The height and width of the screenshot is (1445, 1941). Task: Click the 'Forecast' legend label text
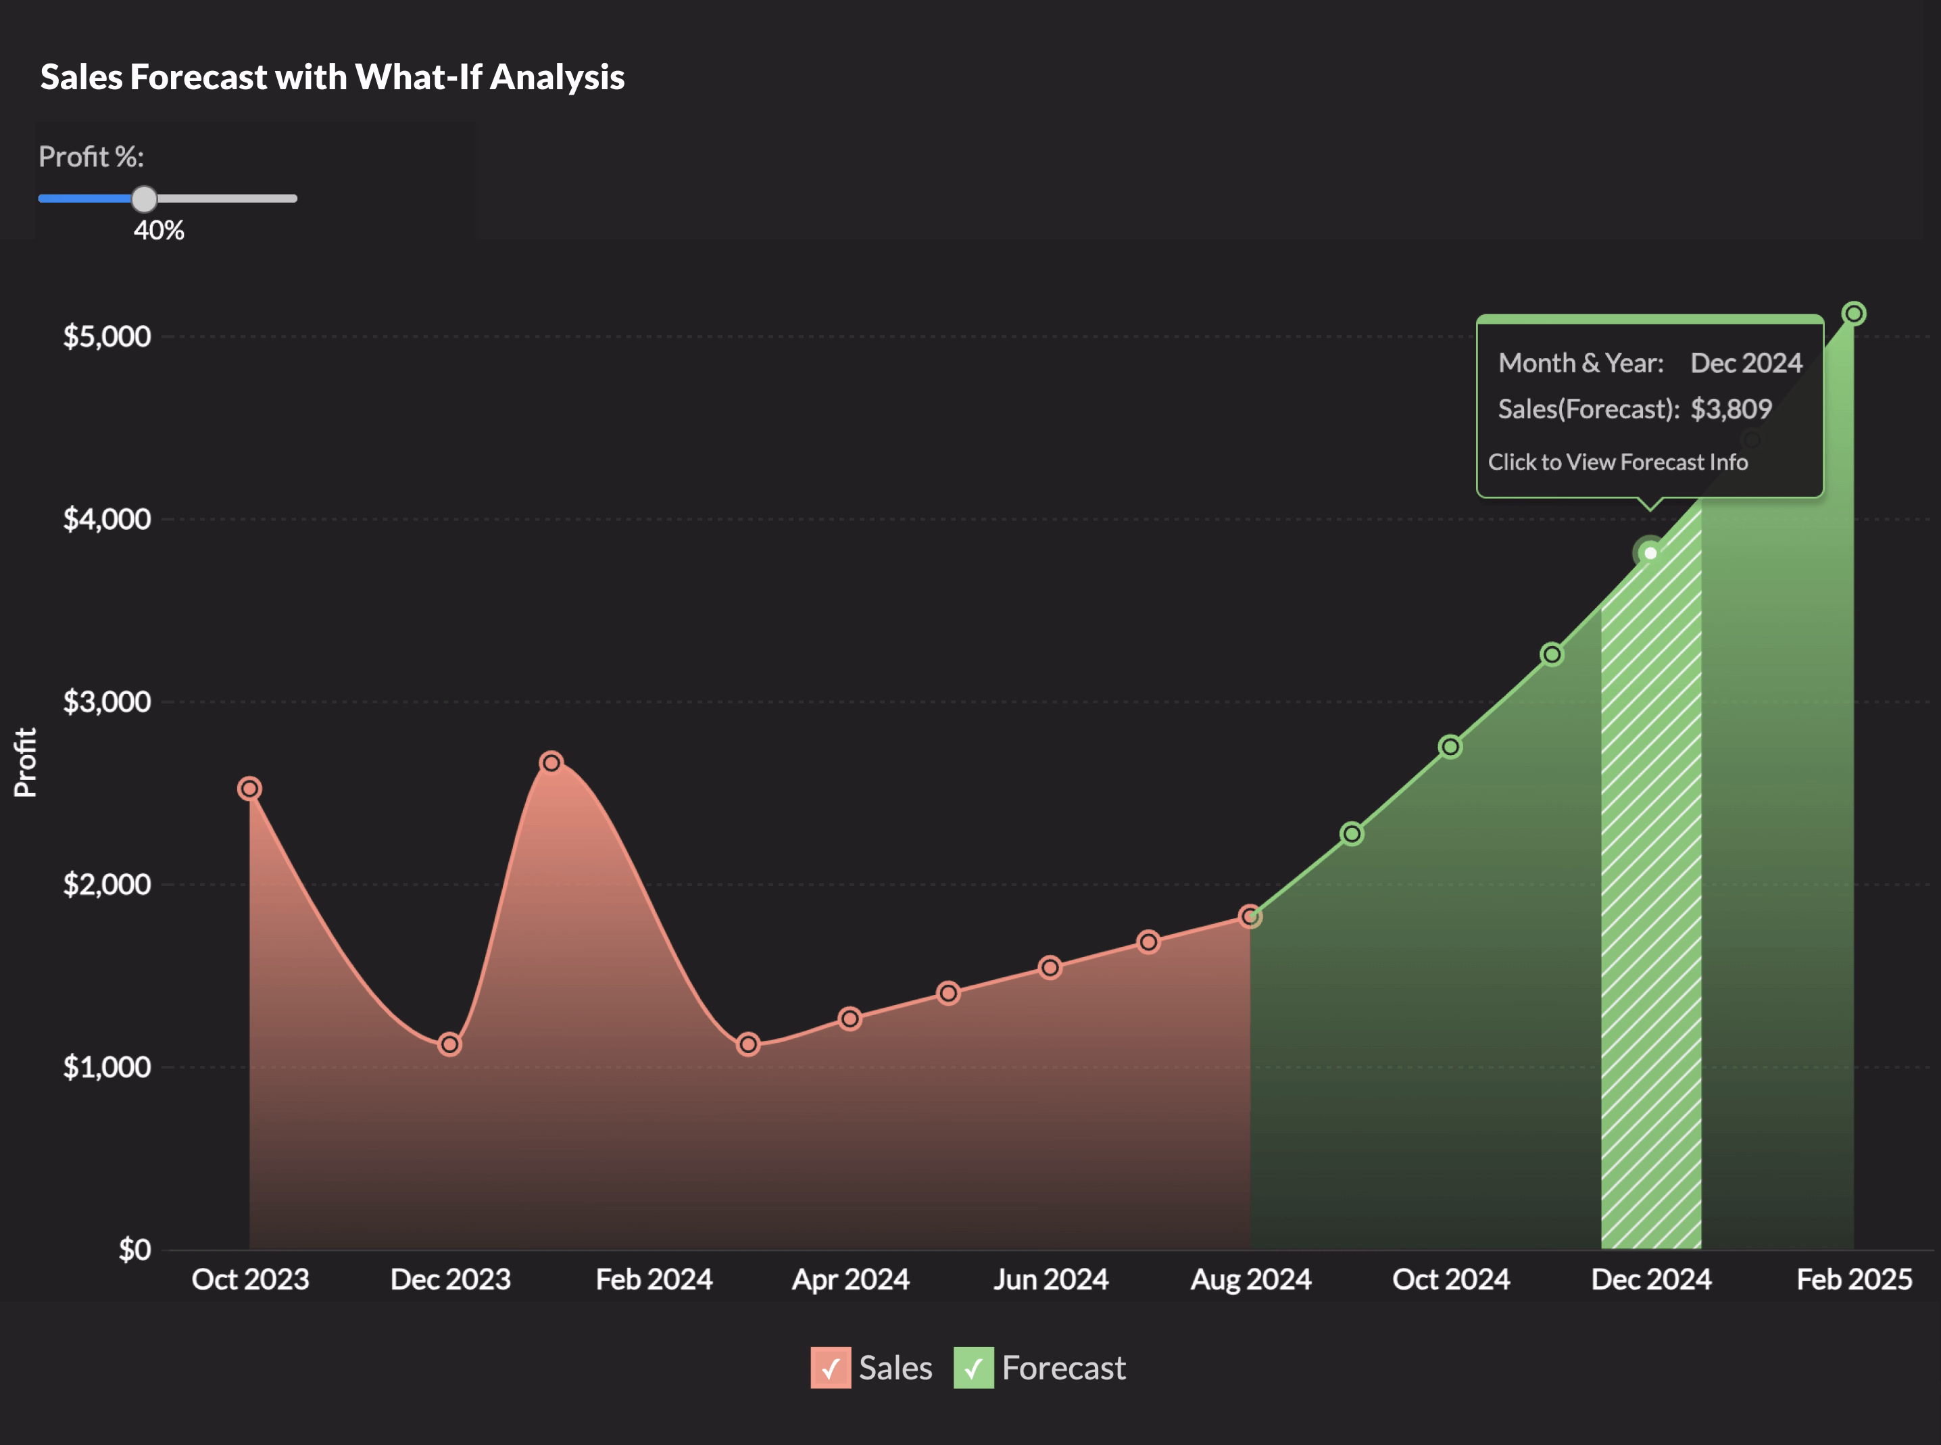click(x=1064, y=1368)
